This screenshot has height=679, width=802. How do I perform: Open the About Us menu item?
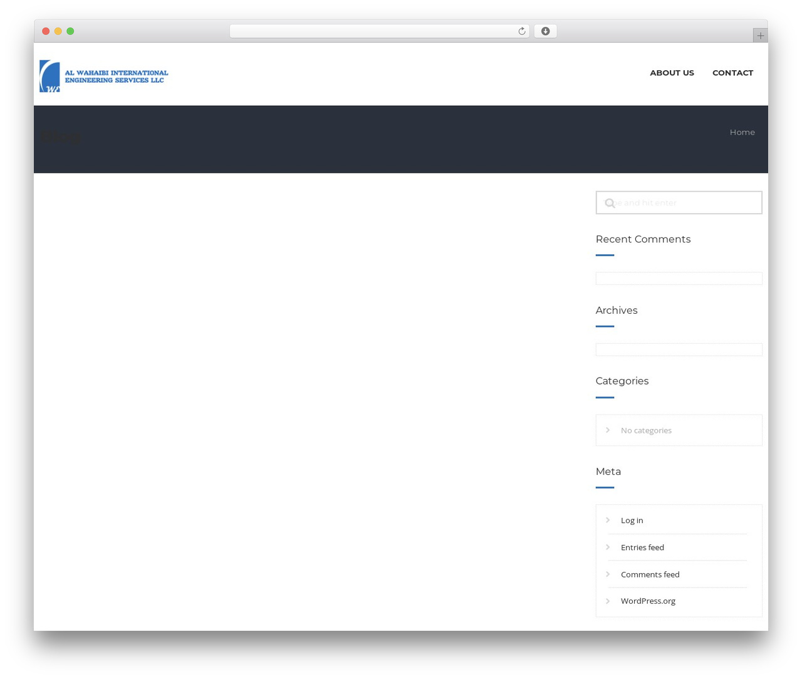click(x=672, y=73)
